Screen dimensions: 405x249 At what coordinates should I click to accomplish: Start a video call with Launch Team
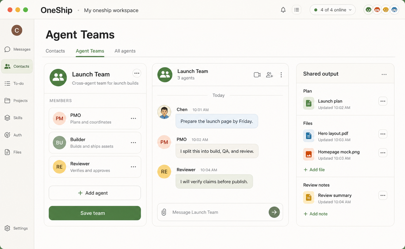coord(257,75)
